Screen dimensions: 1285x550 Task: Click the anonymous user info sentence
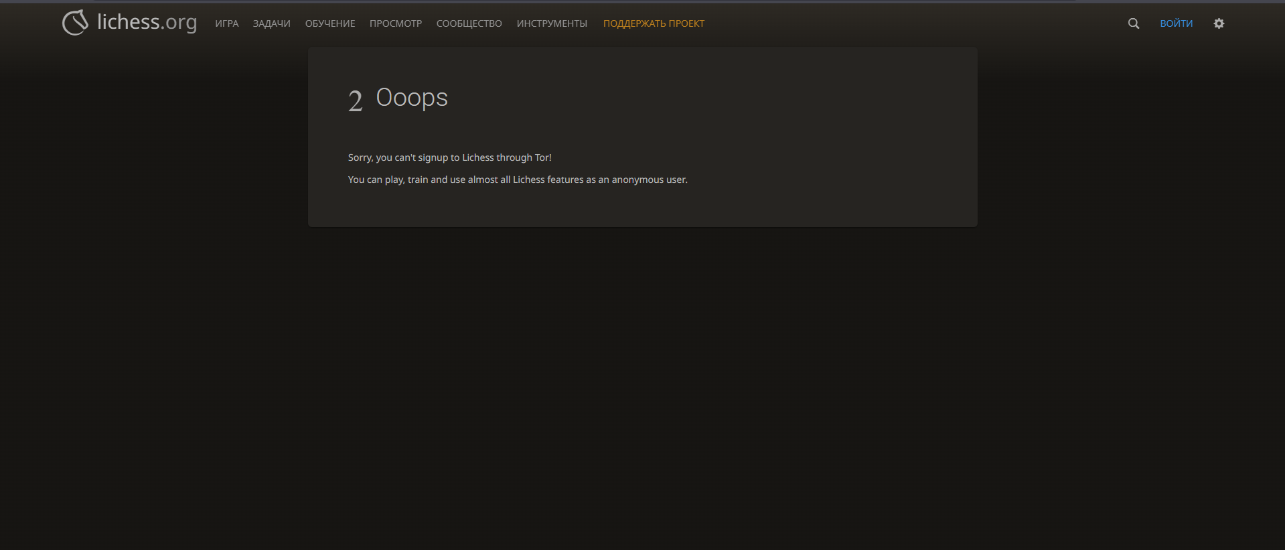(x=517, y=180)
